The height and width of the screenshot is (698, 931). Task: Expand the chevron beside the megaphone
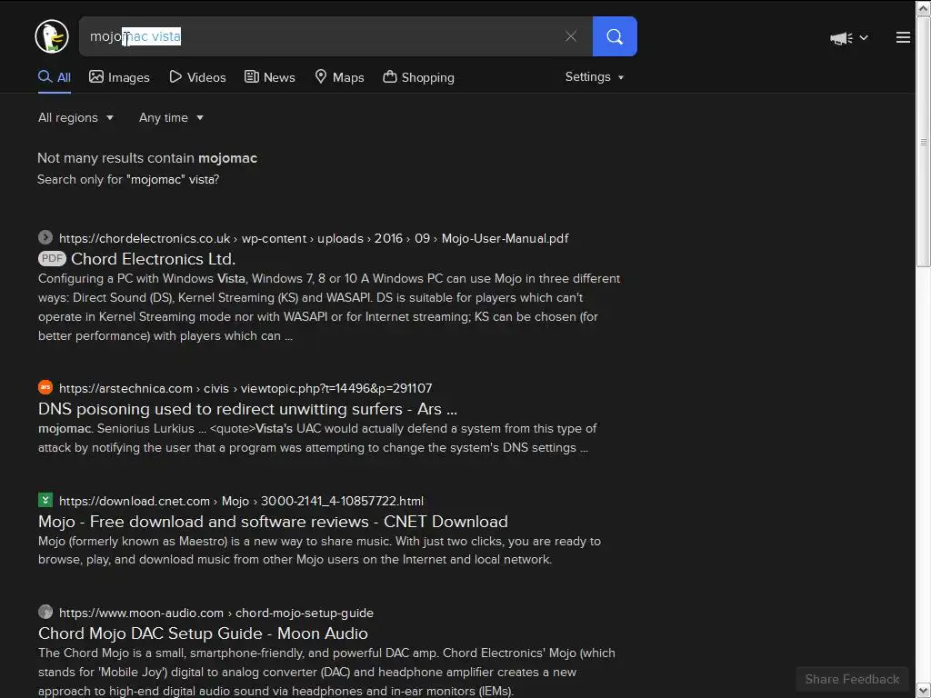[x=864, y=38]
